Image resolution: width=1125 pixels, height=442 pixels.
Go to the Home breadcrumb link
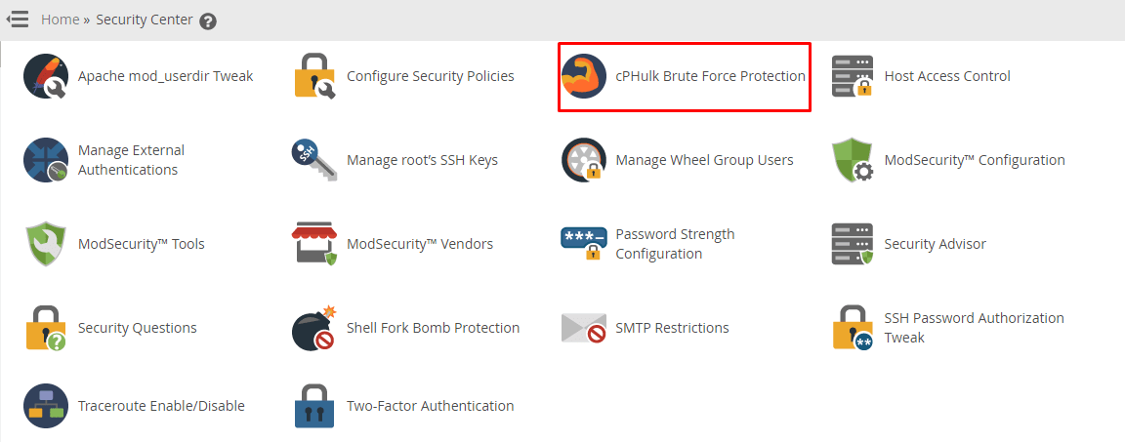click(61, 20)
